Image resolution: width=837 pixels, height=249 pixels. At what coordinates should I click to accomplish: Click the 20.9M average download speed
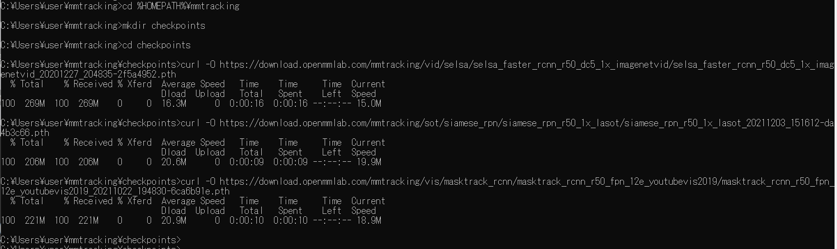point(174,220)
